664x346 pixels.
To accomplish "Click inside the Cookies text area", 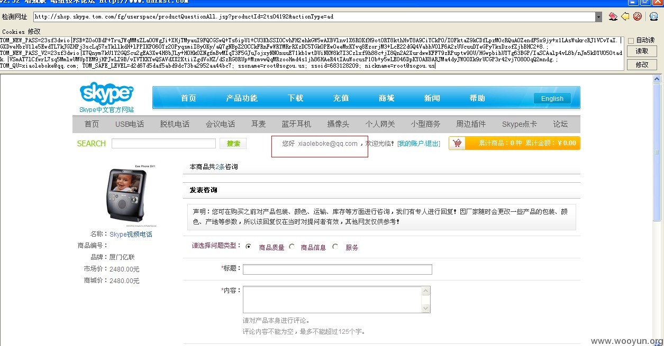I will pyautogui.click(x=312, y=53).
